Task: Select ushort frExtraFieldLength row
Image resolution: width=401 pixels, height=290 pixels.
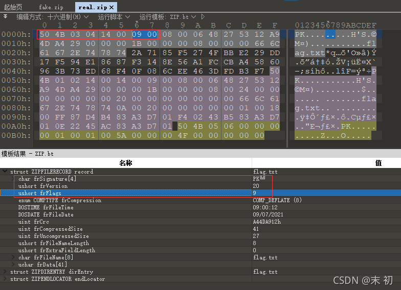Action: point(201,250)
